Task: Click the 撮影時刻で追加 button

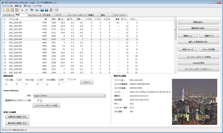Action: point(198,28)
